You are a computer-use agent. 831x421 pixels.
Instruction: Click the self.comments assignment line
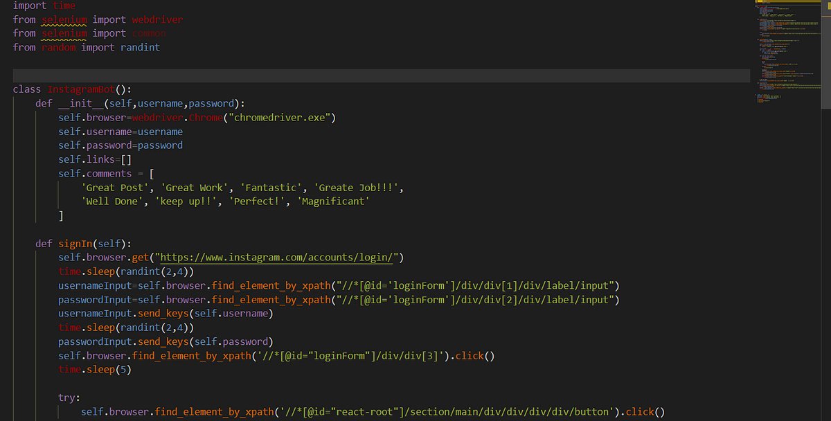(x=106, y=174)
